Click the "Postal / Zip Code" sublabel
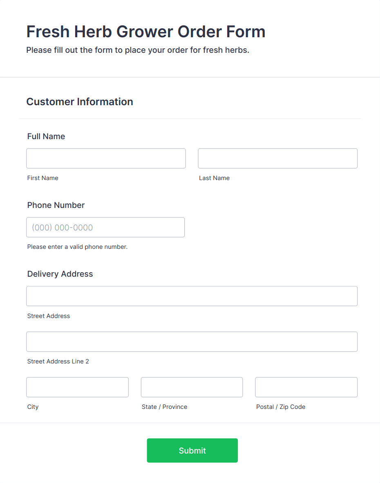This screenshot has height=483, width=380. click(281, 407)
